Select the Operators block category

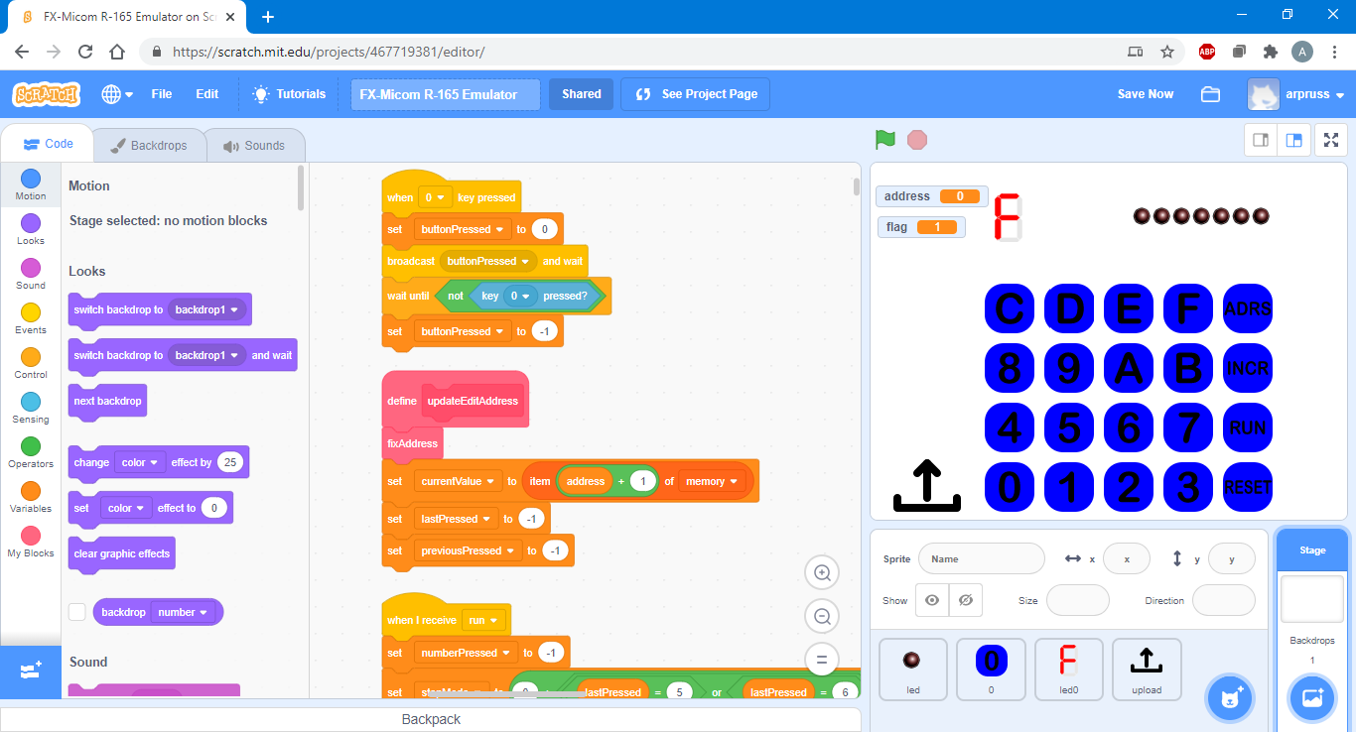pyautogui.click(x=31, y=452)
